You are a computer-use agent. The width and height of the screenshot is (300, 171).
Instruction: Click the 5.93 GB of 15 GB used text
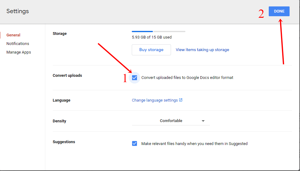coord(152,37)
